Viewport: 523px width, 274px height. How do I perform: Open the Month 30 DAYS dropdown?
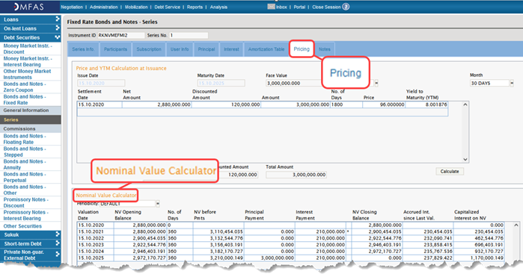[x=512, y=83]
